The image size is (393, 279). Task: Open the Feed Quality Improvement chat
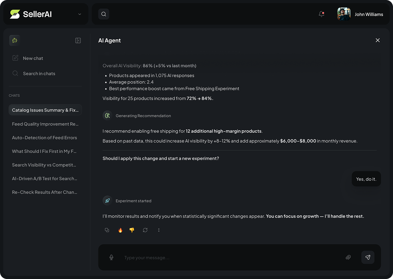click(45, 124)
